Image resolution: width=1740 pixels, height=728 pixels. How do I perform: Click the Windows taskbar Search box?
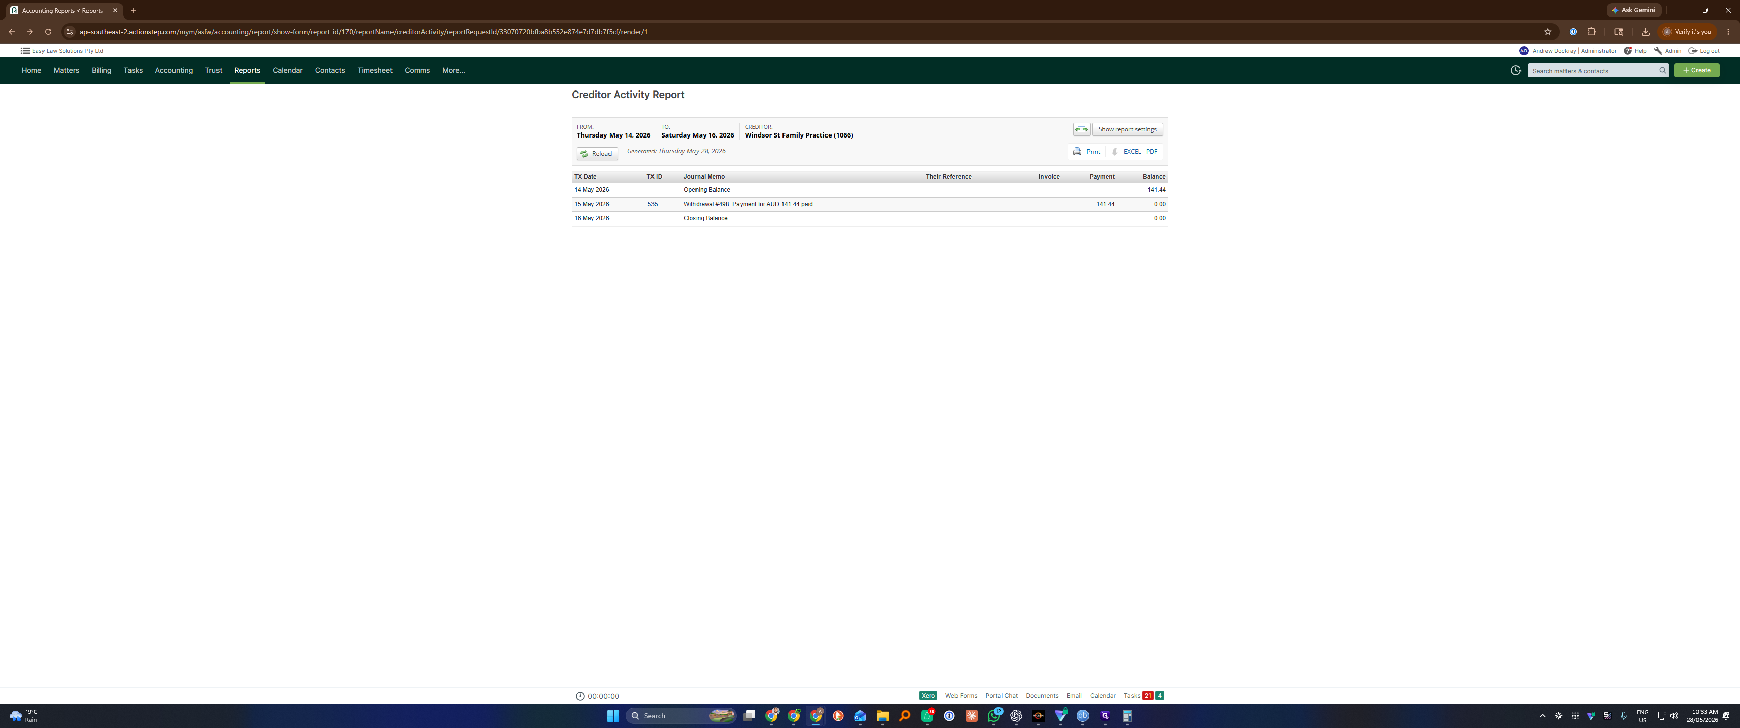[x=681, y=716]
